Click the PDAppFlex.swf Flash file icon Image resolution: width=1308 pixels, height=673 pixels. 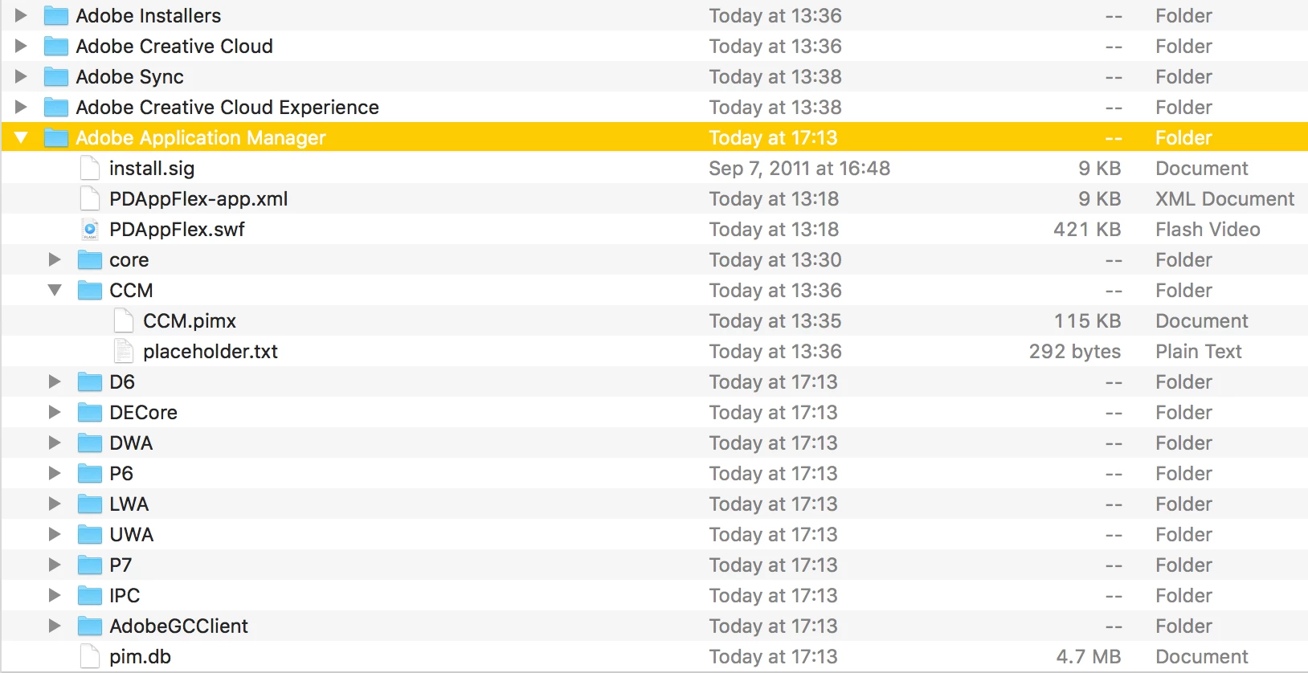(90, 229)
